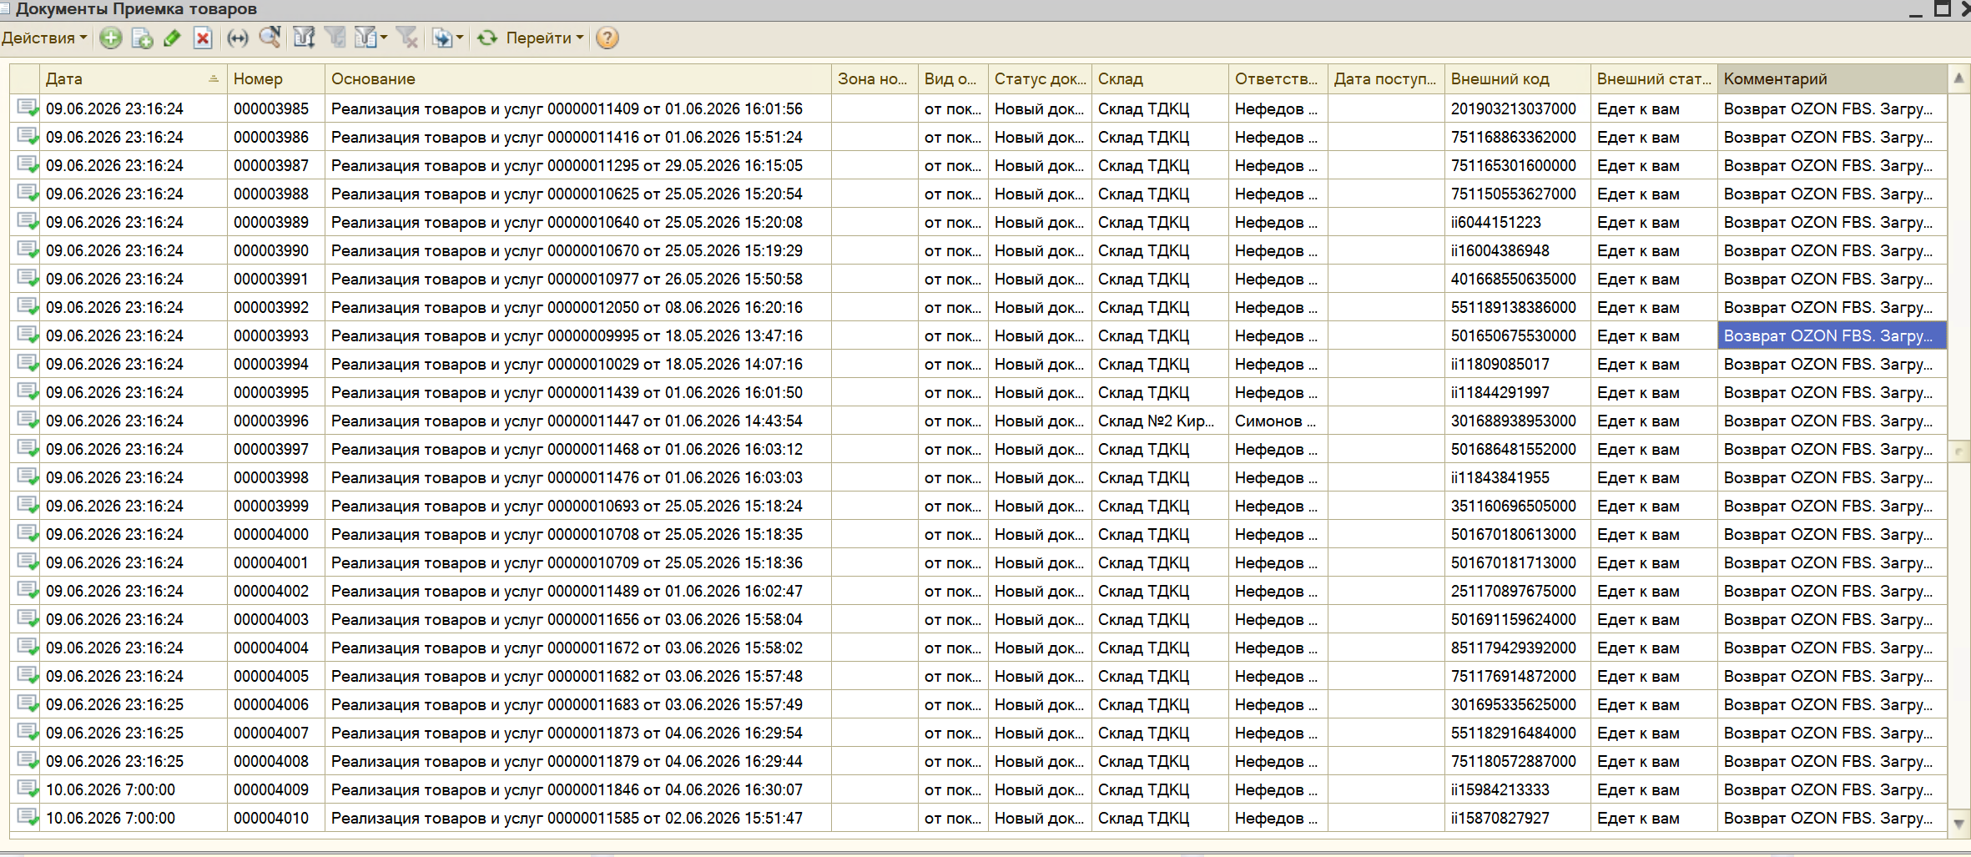Click the document icon of row 00003996
Screen dimensions: 1971x857
(x=28, y=421)
